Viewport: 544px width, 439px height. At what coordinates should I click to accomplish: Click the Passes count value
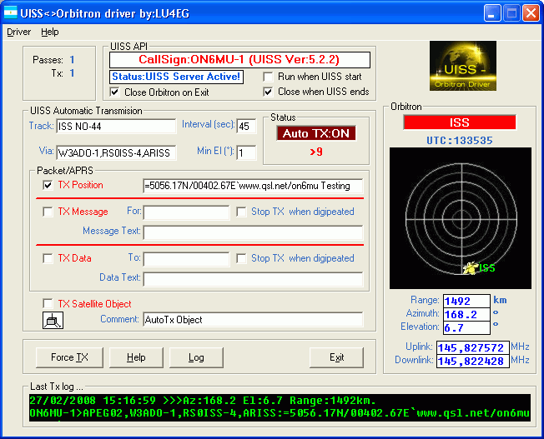72,60
